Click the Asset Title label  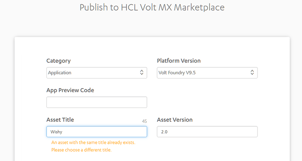60,120
